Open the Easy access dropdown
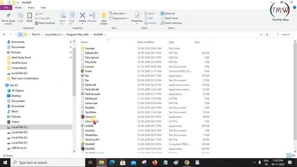Screen dimensions: 297x167 119,18
